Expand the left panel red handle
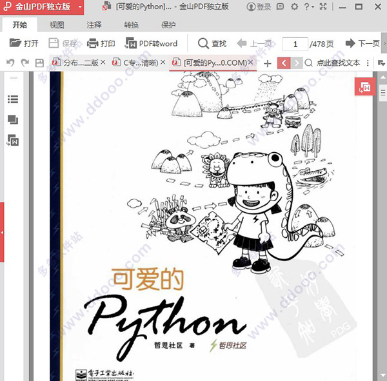This screenshot has height=381, width=387. point(2,232)
